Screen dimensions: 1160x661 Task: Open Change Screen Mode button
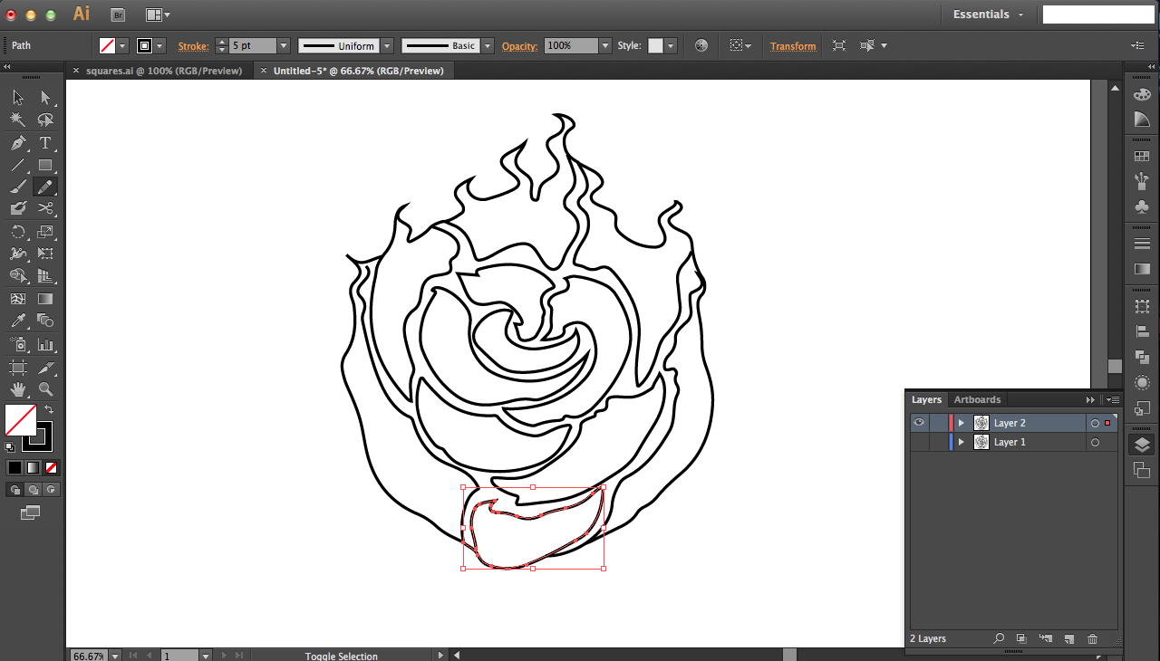tap(30, 513)
